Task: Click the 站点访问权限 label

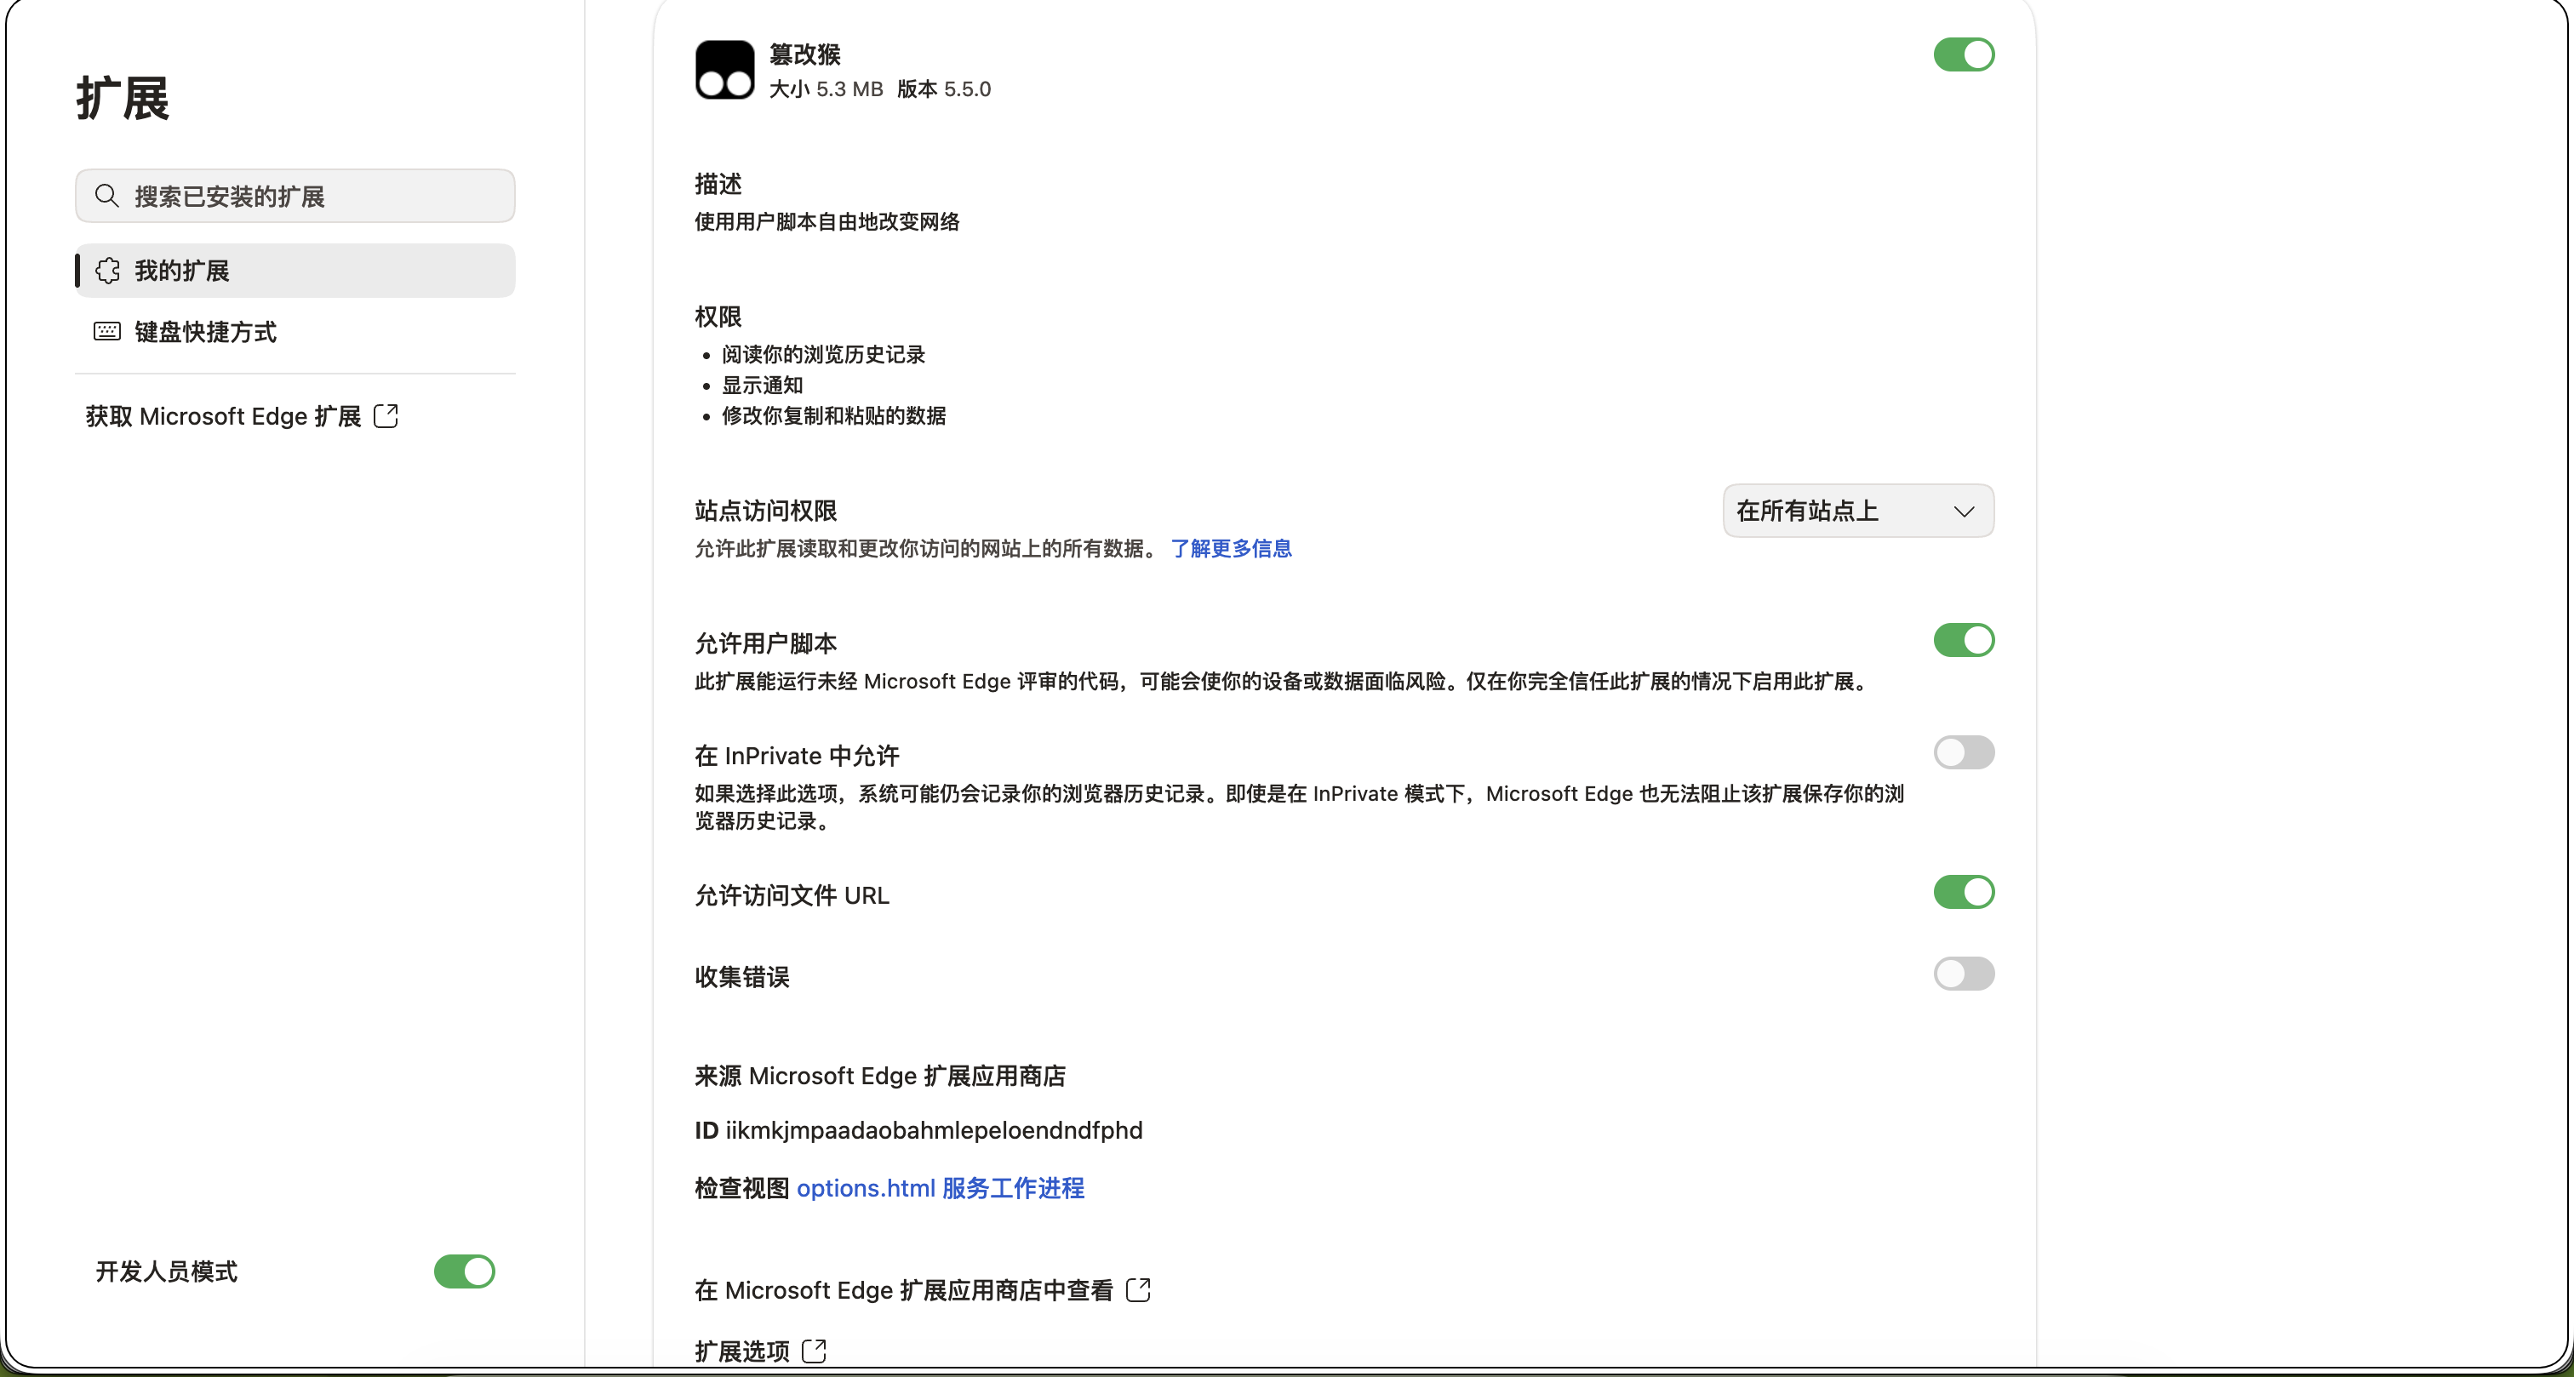Action: (x=766, y=511)
